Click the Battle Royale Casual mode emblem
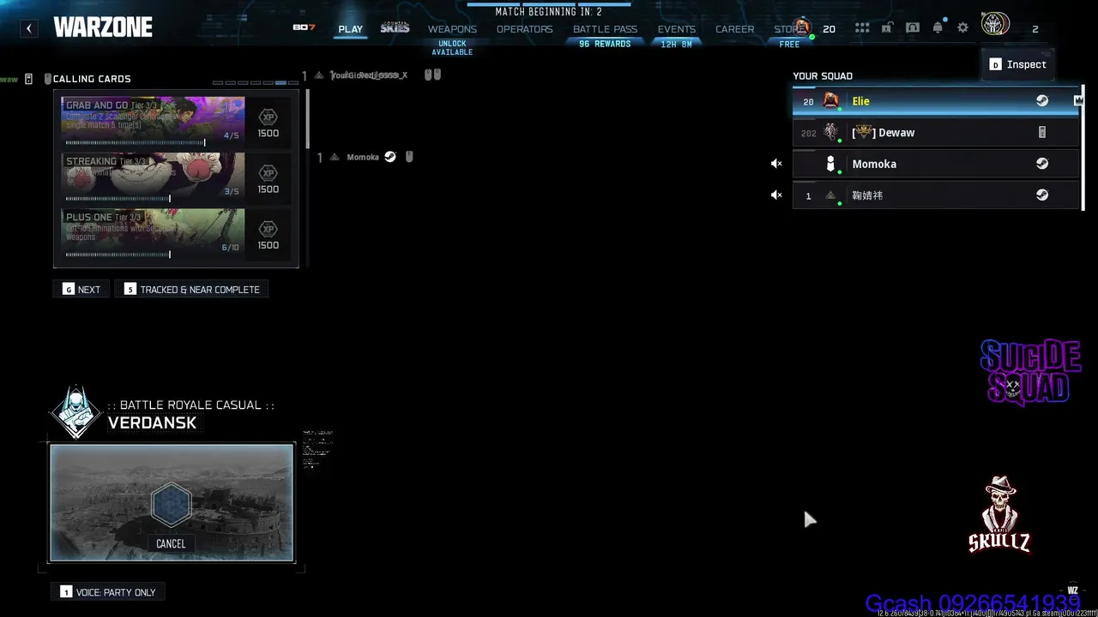The image size is (1098, 617). point(75,412)
